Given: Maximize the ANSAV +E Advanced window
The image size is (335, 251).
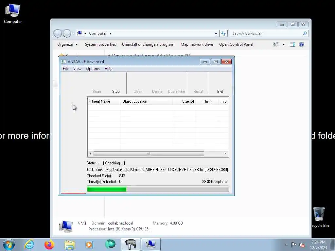Looking at the screenshot, I should (x=216, y=62).
